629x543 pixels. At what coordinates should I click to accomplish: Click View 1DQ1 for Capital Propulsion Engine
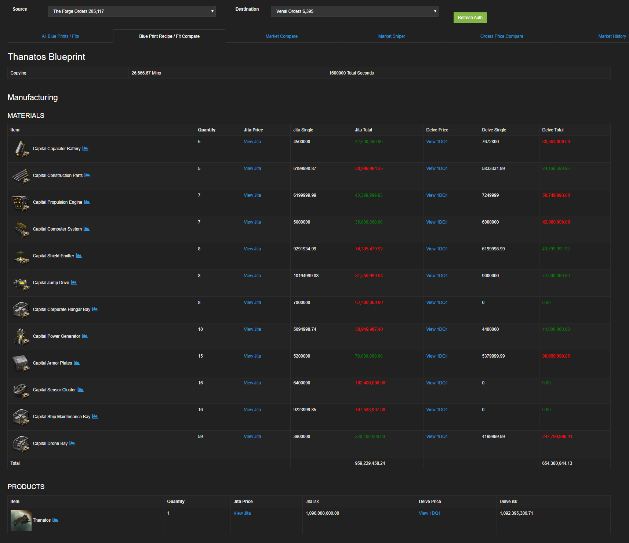[437, 195]
